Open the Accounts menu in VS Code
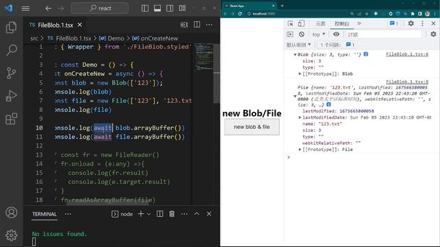Screen dimensions: 440x247 click(11, 213)
